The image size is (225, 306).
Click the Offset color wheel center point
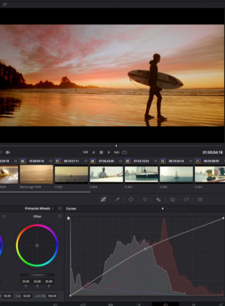[x=37, y=245]
